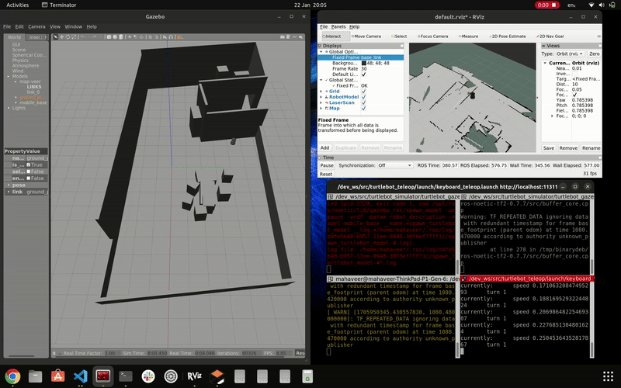Insert a cylinder shape in Gazebo
The image size is (621, 388).
click(121, 36)
